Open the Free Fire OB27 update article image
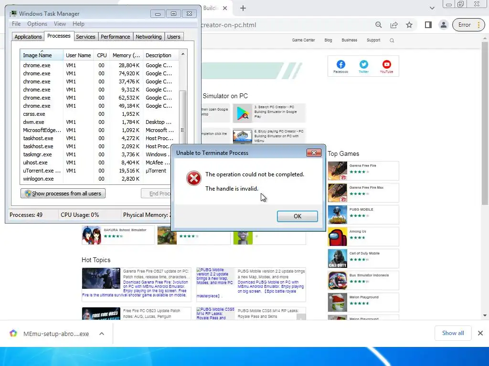489x366 pixels. coord(101,278)
